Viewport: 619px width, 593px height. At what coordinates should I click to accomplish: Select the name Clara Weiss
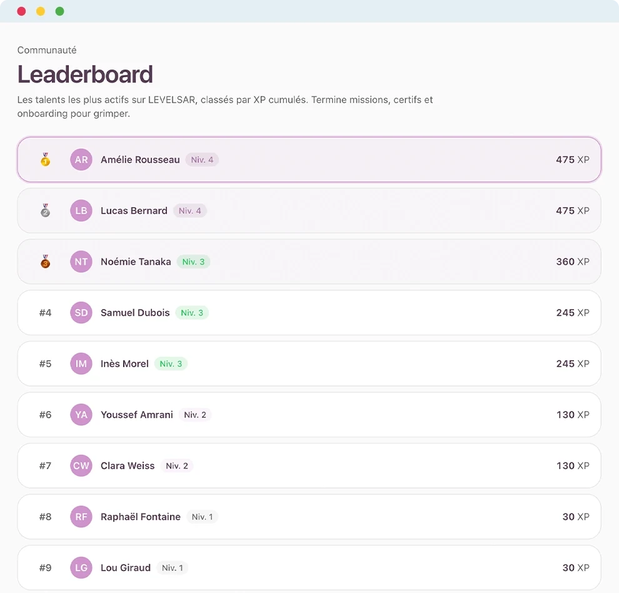(128, 465)
